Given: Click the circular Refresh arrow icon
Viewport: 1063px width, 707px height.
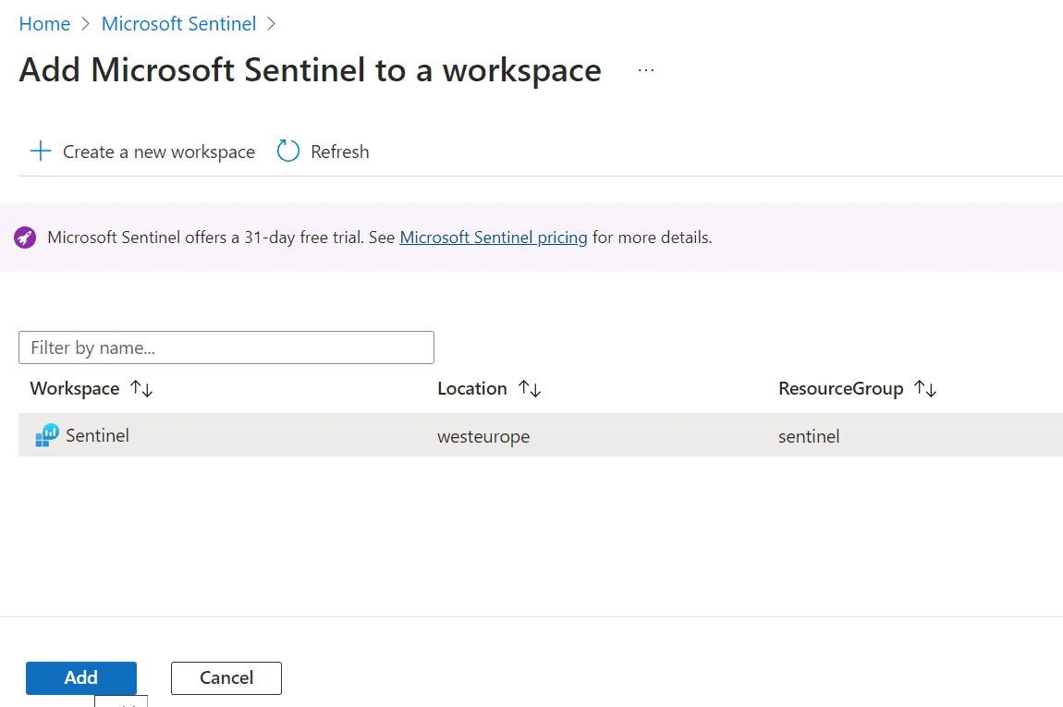Looking at the screenshot, I should tap(288, 152).
